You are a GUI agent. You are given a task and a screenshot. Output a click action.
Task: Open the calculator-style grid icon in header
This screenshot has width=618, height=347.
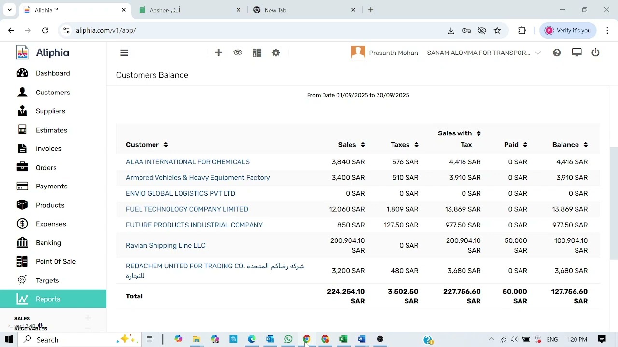pyautogui.click(x=257, y=53)
